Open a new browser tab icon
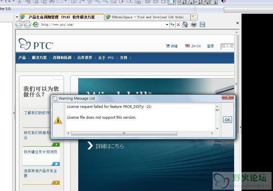273x191 pixels. (194, 17)
